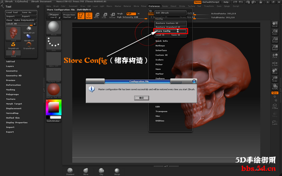Toggle Local transformations
Screen dimensions: 282x176
(275, 56)
